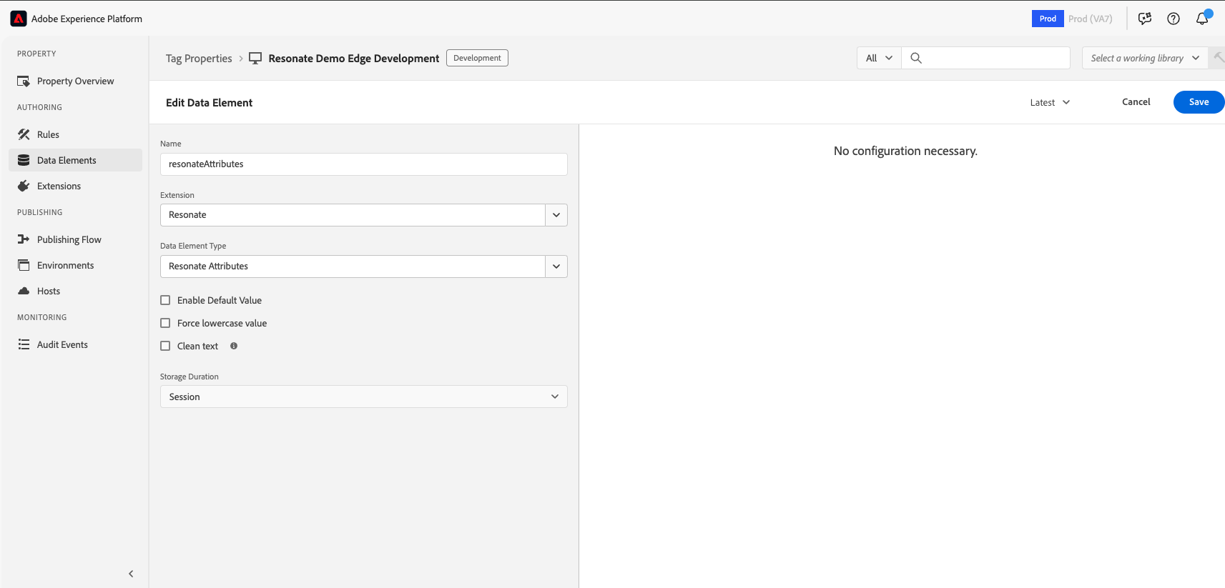Click the No configuration necessary text
1225x588 pixels.
click(x=905, y=151)
